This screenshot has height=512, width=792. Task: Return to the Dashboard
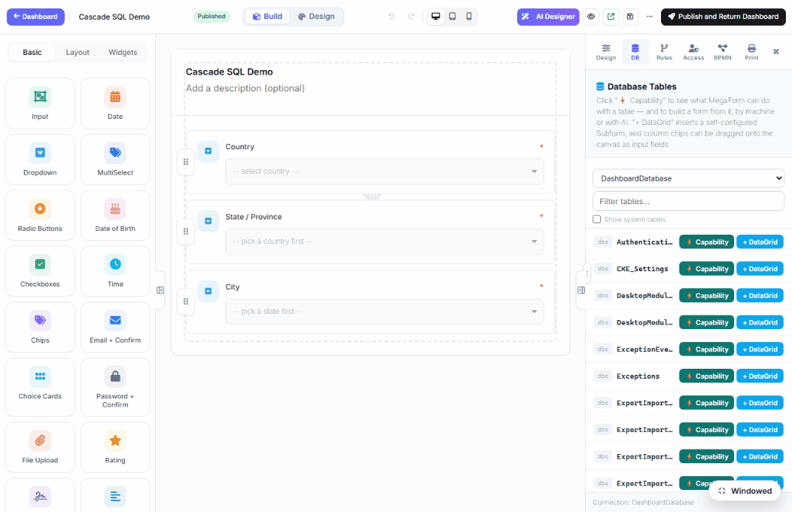[35, 17]
